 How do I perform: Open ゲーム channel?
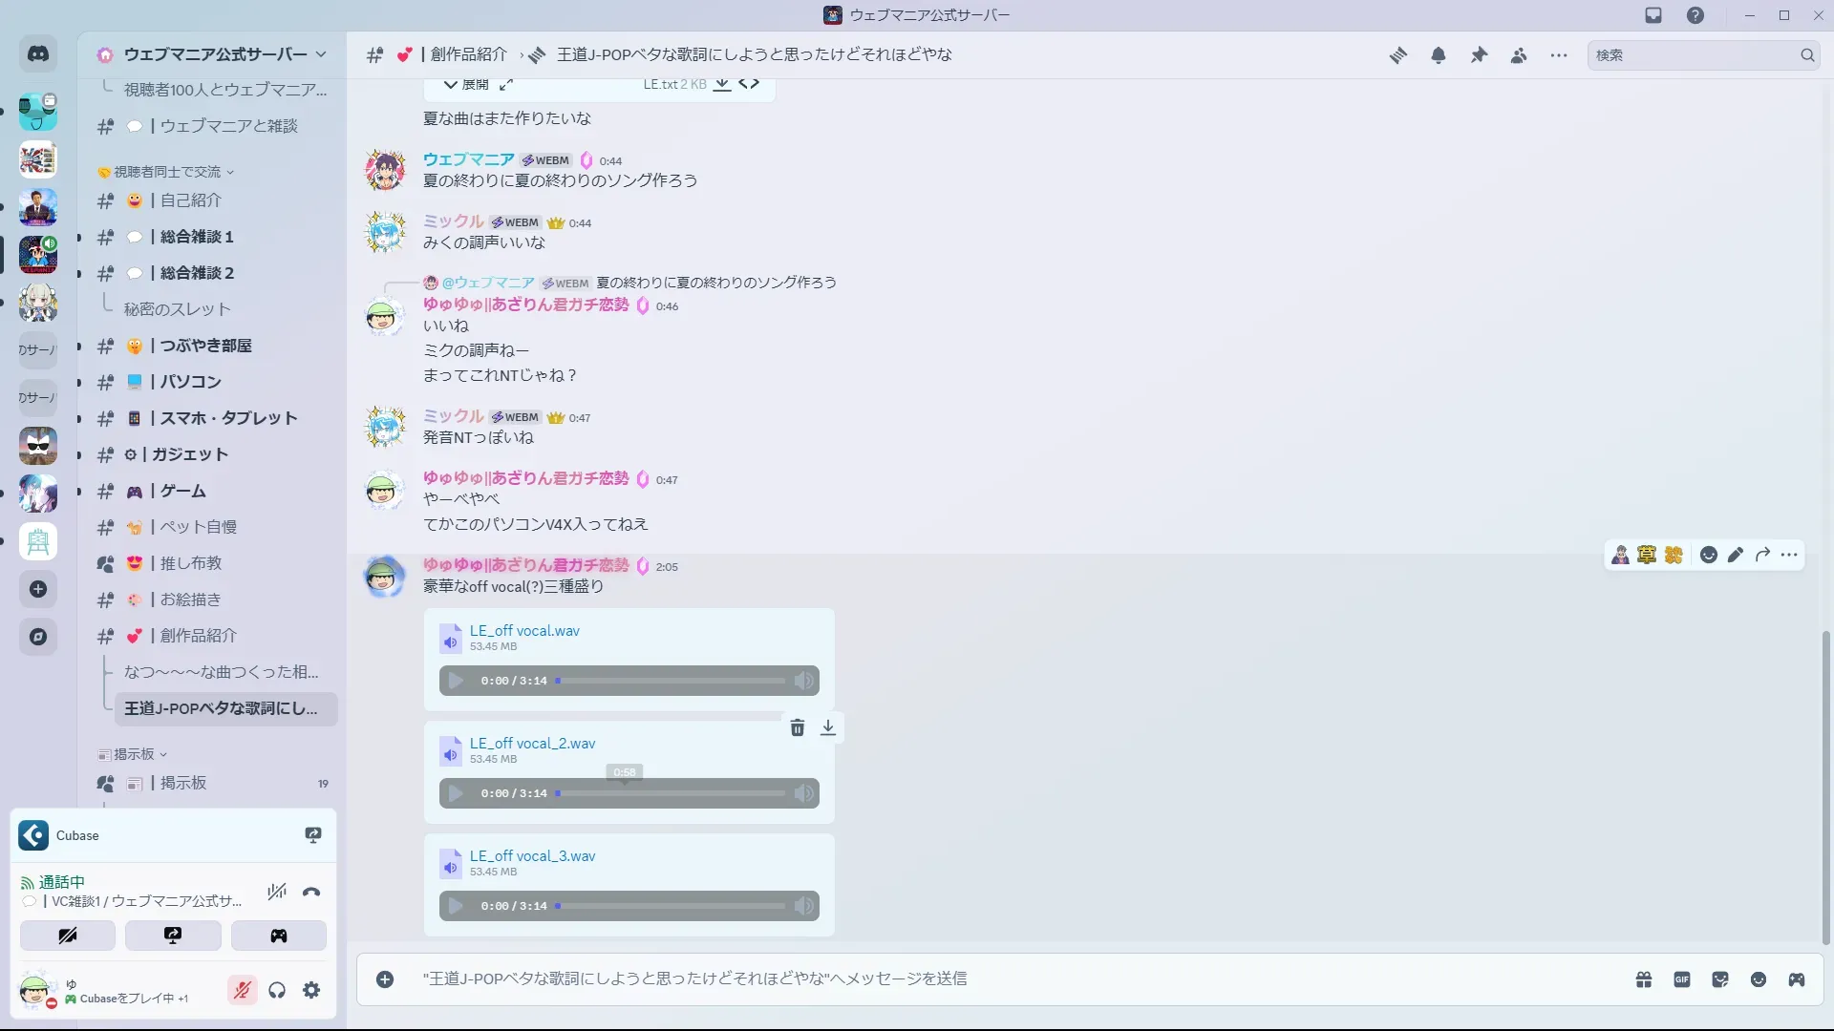tap(182, 491)
